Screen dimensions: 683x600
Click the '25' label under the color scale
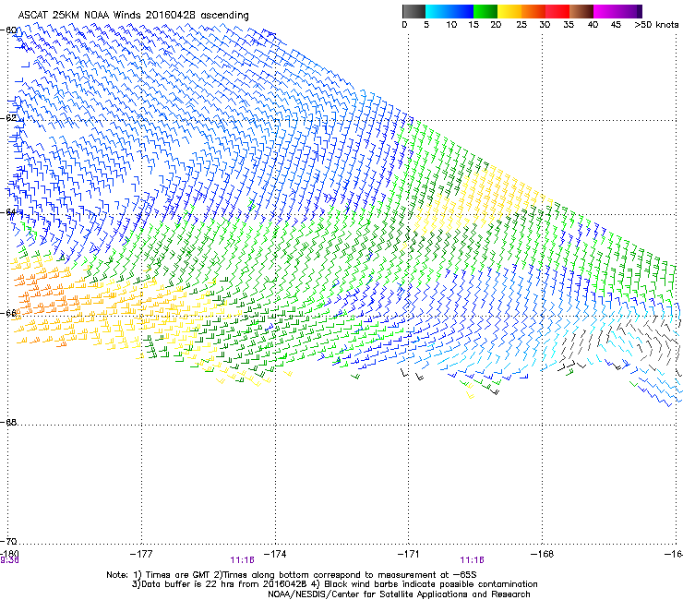(x=521, y=25)
